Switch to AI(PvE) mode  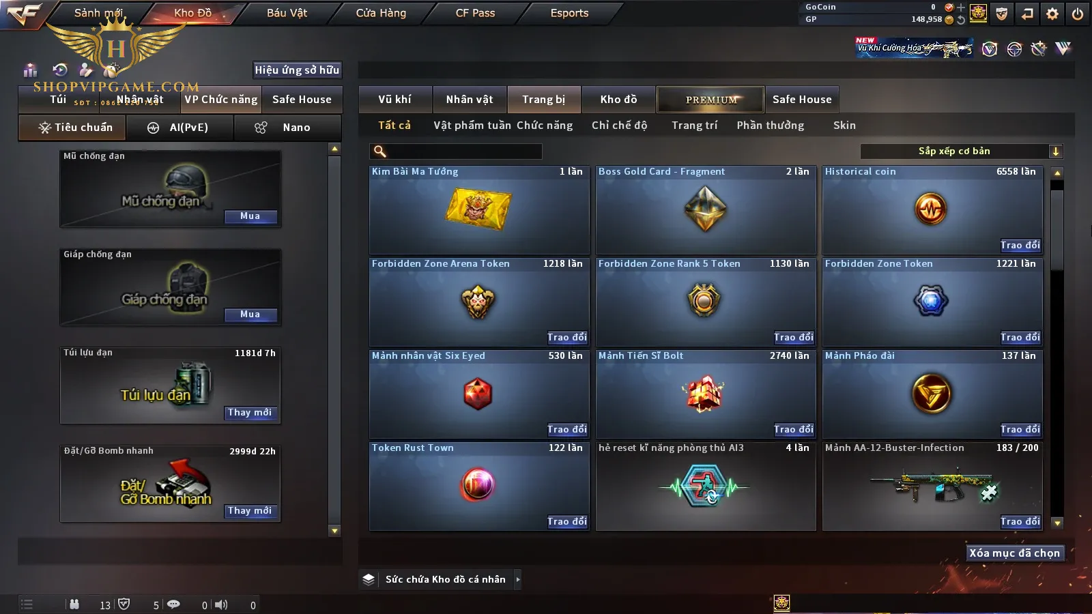point(180,128)
